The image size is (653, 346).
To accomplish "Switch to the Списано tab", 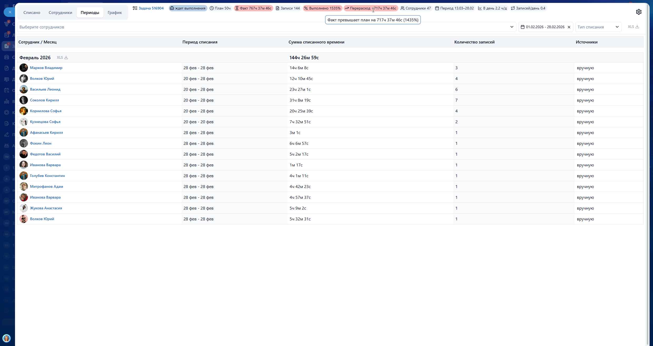I will point(32,12).
